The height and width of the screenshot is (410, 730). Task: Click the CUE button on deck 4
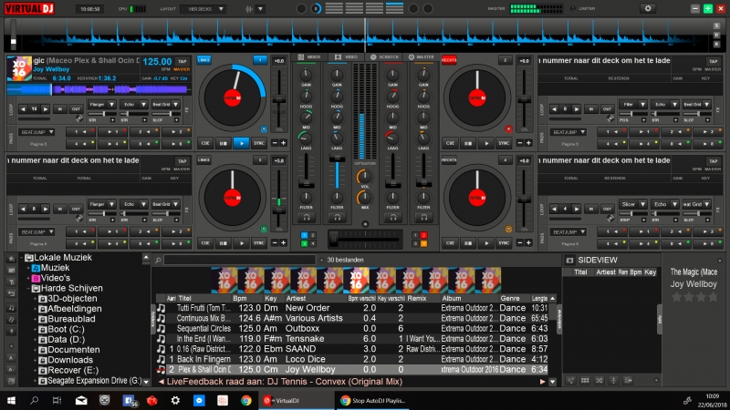[x=450, y=242]
